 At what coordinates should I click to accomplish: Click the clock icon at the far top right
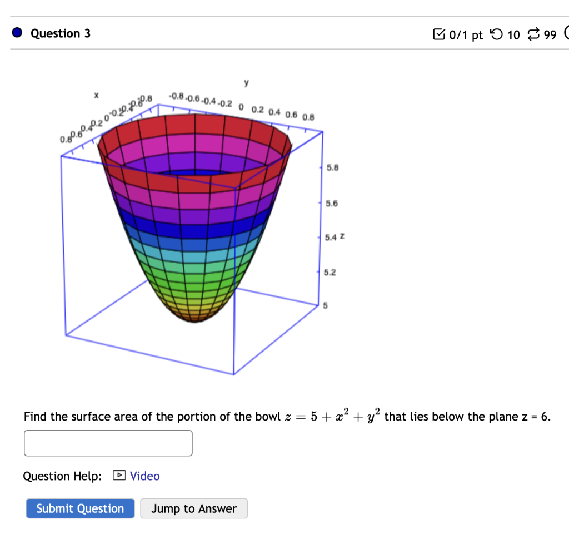(x=566, y=34)
